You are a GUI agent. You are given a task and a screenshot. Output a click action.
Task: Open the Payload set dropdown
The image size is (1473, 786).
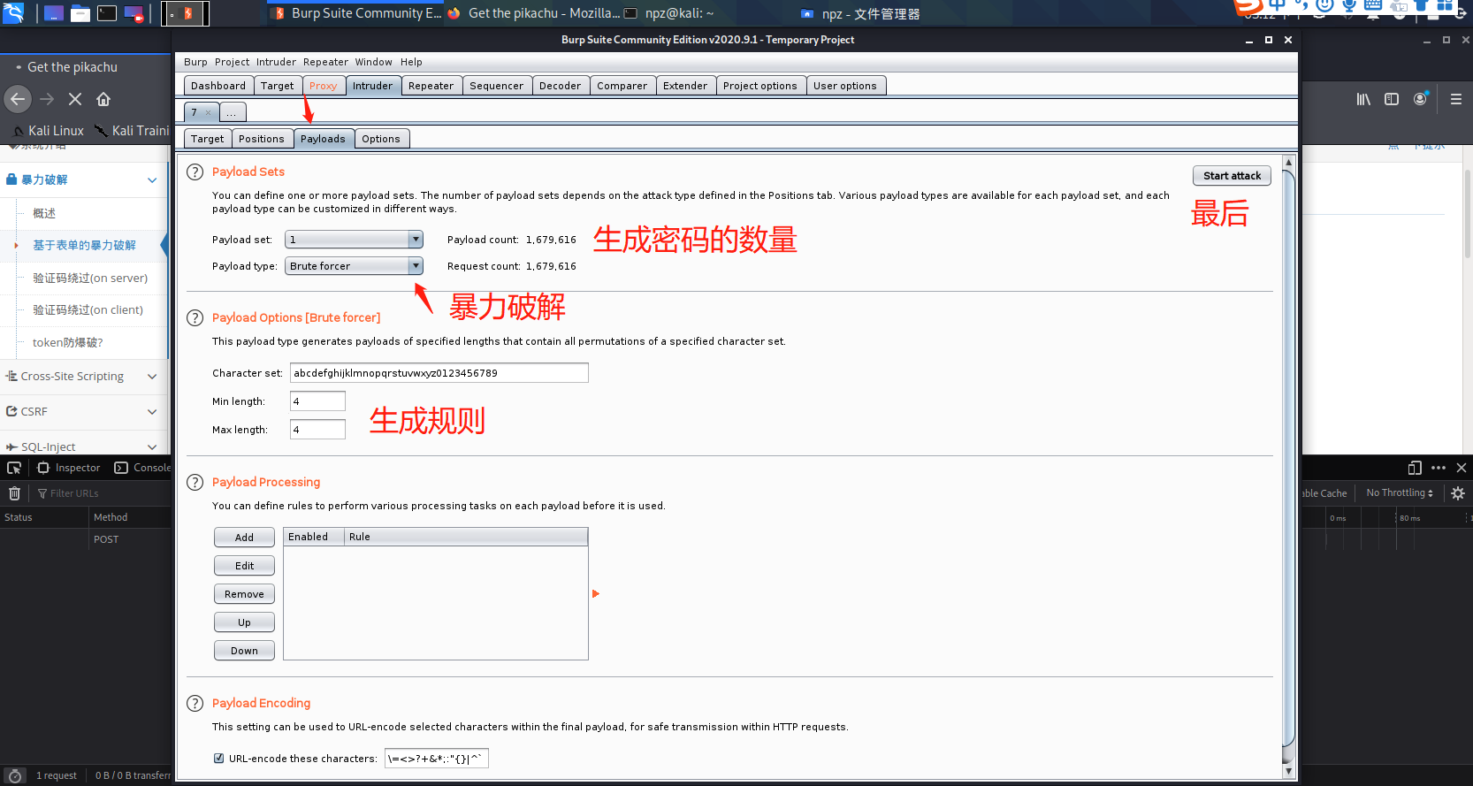click(354, 240)
